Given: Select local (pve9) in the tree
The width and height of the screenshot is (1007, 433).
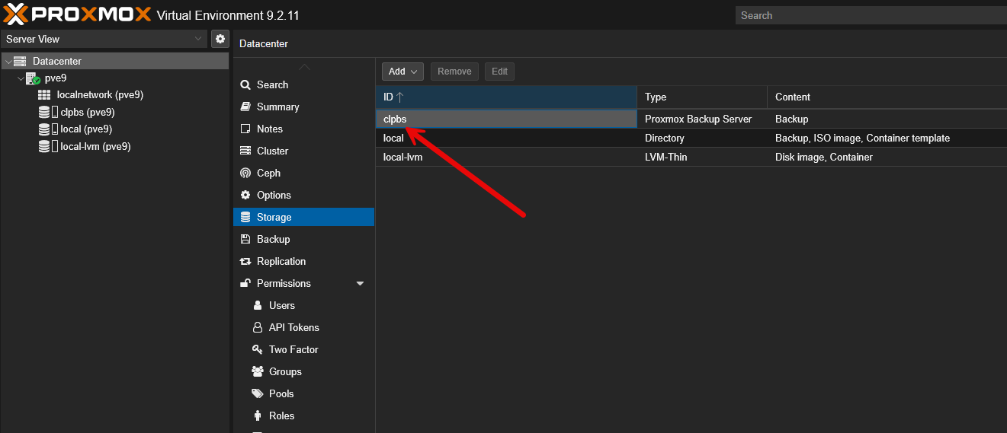Looking at the screenshot, I should (86, 129).
